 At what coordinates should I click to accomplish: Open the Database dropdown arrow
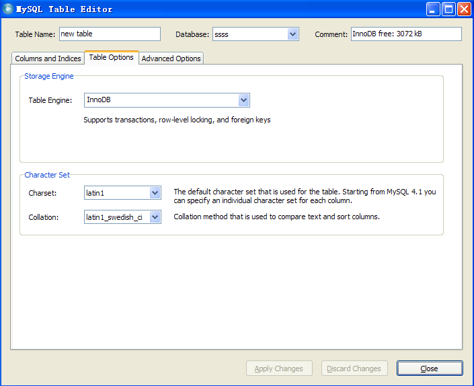pos(292,34)
